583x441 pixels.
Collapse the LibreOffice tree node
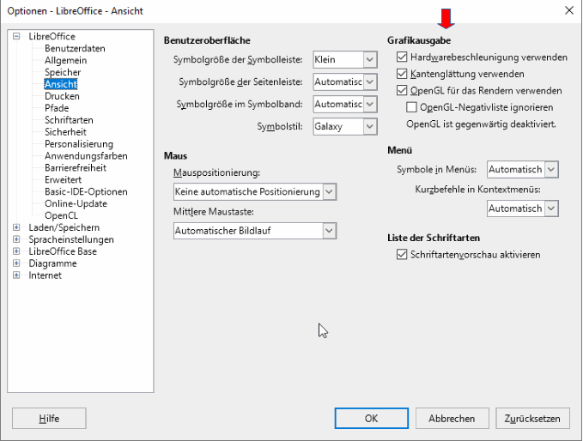(16, 37)
